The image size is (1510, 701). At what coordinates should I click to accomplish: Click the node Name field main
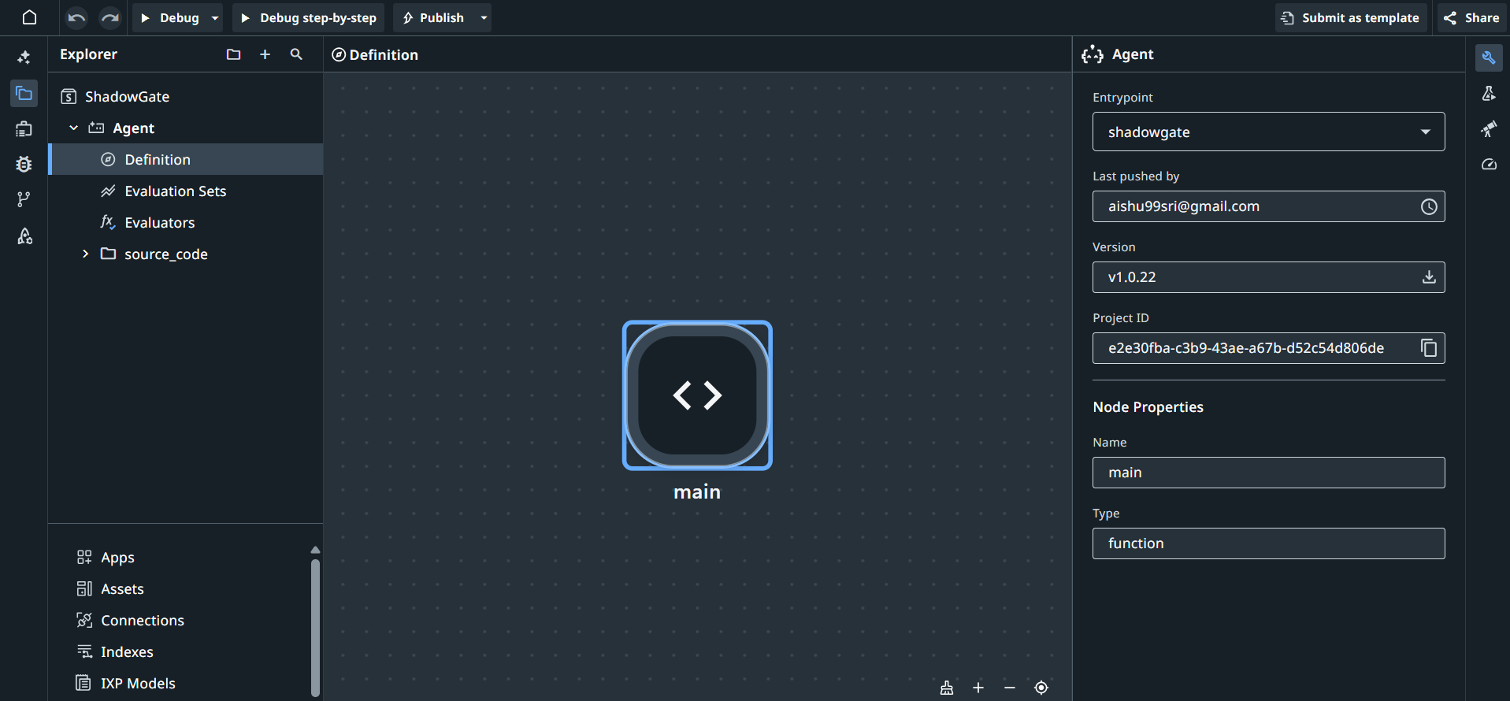point(1268,473)
